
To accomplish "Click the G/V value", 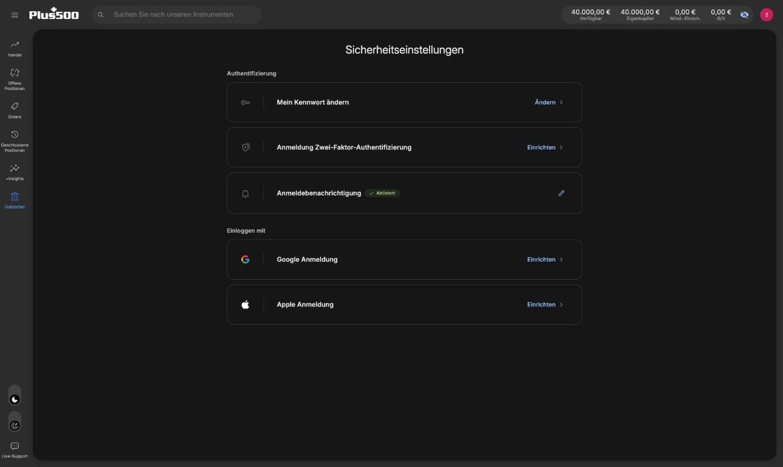I will 721,12.
